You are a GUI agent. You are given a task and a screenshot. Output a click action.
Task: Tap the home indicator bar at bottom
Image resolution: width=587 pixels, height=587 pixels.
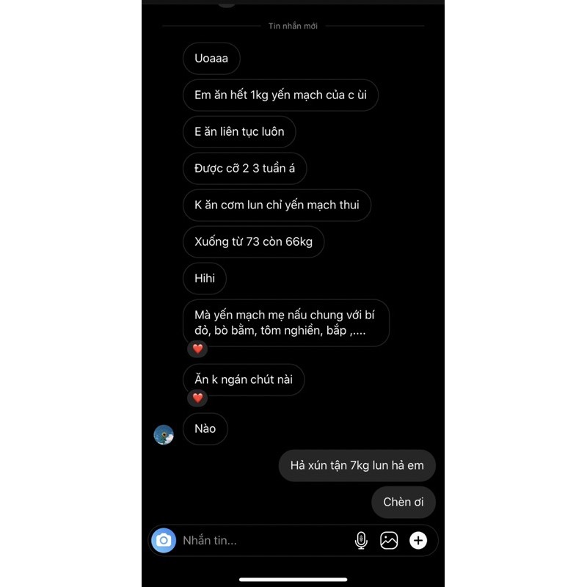[x=293, y=580]
